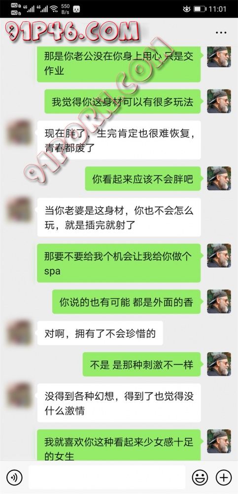Open the emoji picker
The width and height of the screenshot is (238, 494).
tap(200, 477)
